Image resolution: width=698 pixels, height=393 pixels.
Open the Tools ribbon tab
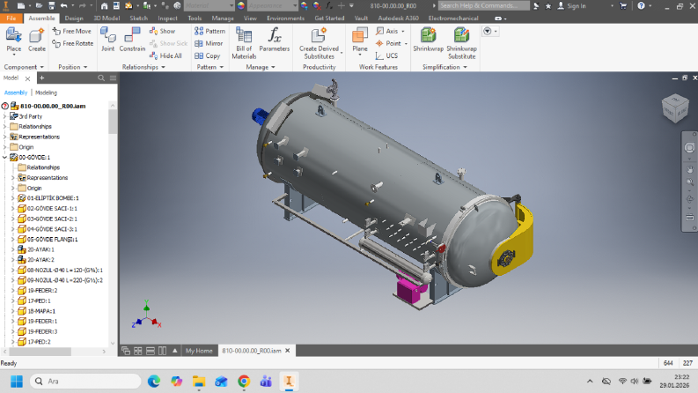(x=195, y=19)
